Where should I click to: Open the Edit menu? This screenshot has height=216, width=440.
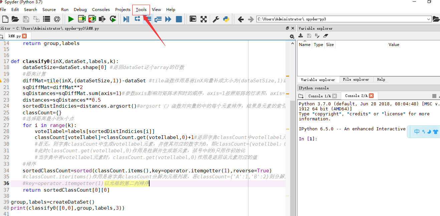pyautogui.click(x=15, y=10)
